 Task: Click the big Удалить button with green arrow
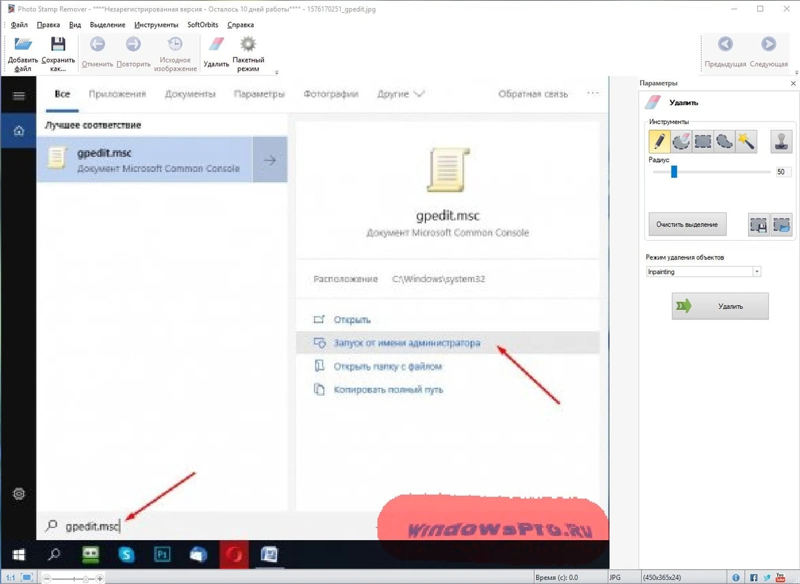[x=720, y=306]
